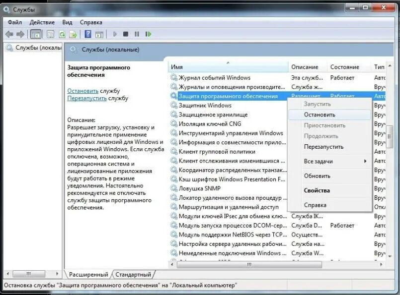Choose Перезапустить in the context menu
400x295 pixels.
click(329, 147)
